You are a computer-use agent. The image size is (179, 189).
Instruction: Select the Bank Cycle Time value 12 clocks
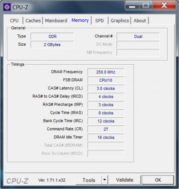click(106, 121)
